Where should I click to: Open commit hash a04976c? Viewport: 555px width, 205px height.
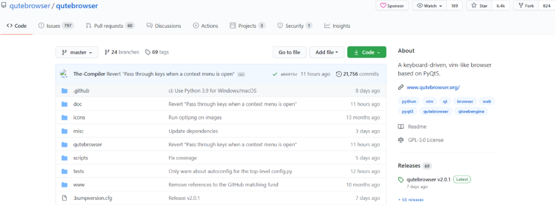click(289, 74)
